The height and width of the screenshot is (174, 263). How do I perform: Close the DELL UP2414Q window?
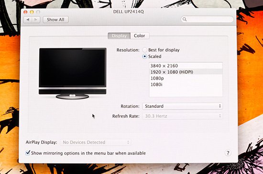click(x=25, y=12)
